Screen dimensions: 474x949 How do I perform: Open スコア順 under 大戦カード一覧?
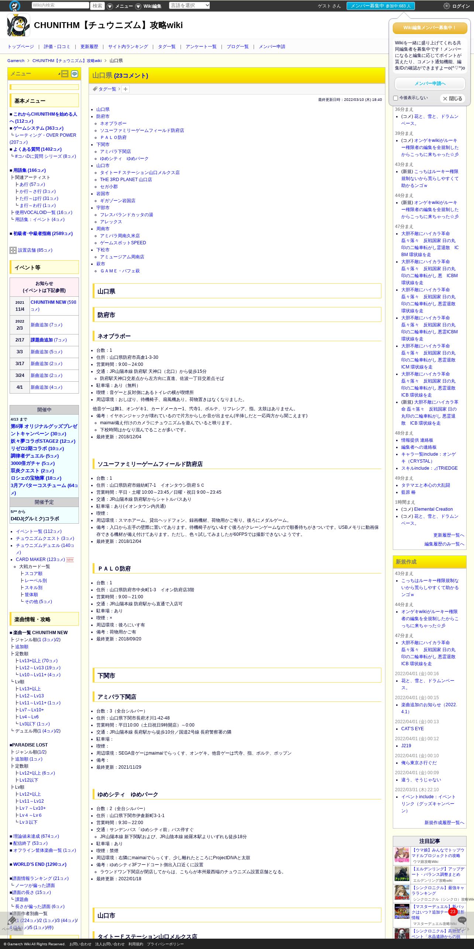tap(34, 574)
